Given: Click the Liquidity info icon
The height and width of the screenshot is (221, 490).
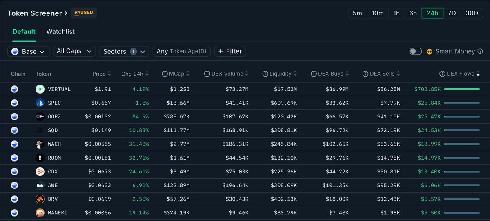Looking at the screenshot, I should [265, 74].
